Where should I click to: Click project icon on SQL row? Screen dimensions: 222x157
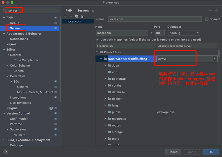coord(56,81)
